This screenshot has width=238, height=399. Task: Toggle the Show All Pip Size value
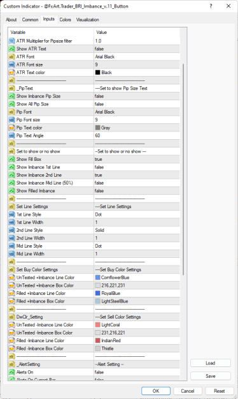tap(137, 104)
